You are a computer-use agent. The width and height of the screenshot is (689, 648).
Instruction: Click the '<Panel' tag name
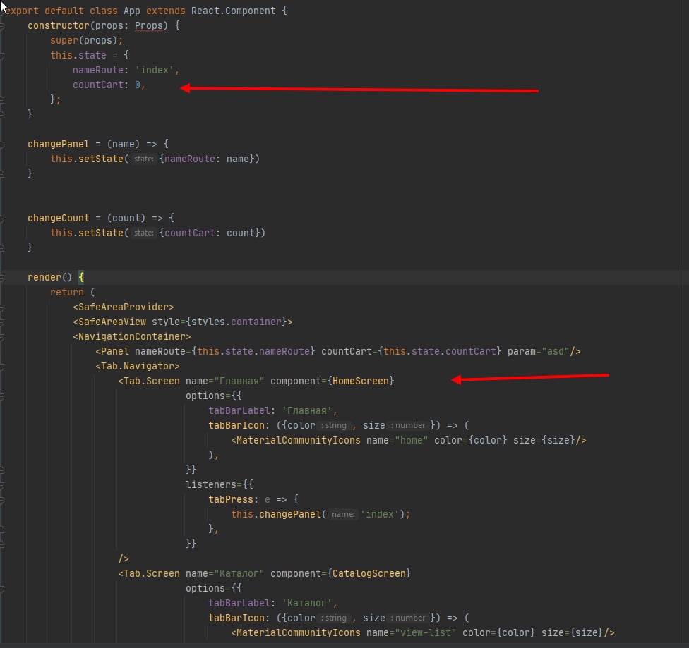[x=112, y=351]
